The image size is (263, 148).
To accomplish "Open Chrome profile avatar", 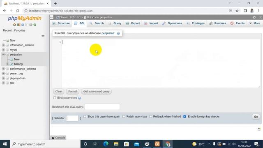I will point(252,11).
